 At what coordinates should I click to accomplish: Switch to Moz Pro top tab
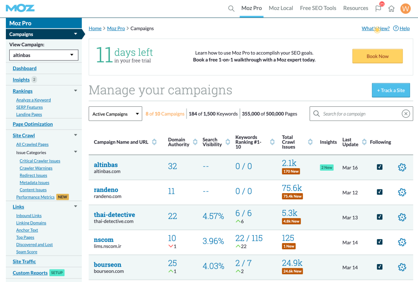[251, 8]
